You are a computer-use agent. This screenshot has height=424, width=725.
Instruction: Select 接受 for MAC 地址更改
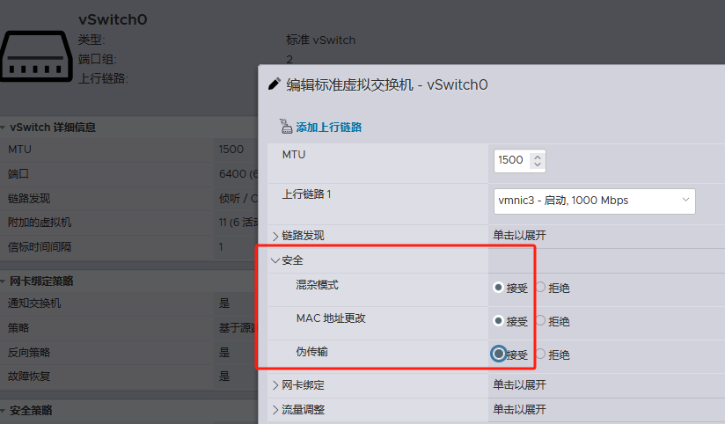click(498, 321)
